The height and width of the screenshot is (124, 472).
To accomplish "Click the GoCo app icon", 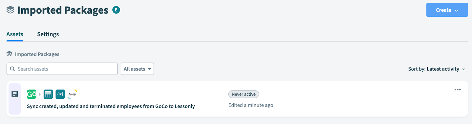I will [32, 94].
